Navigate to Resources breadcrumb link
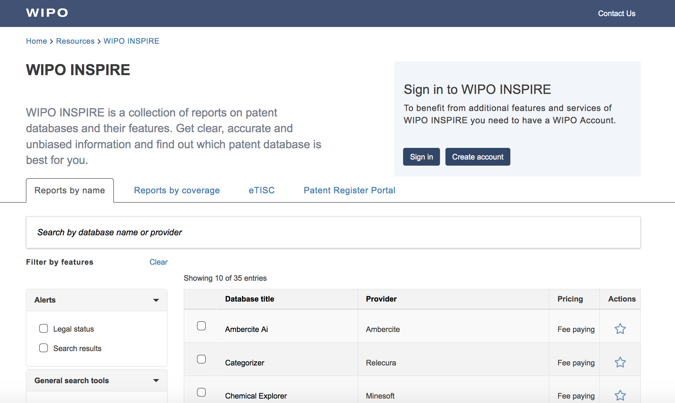The image size is (675, 403). coord(75,41)
